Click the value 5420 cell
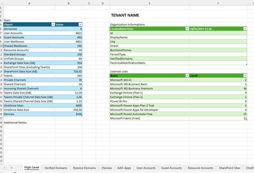This screenshot has height=173, width=254. tap(69, 114)
